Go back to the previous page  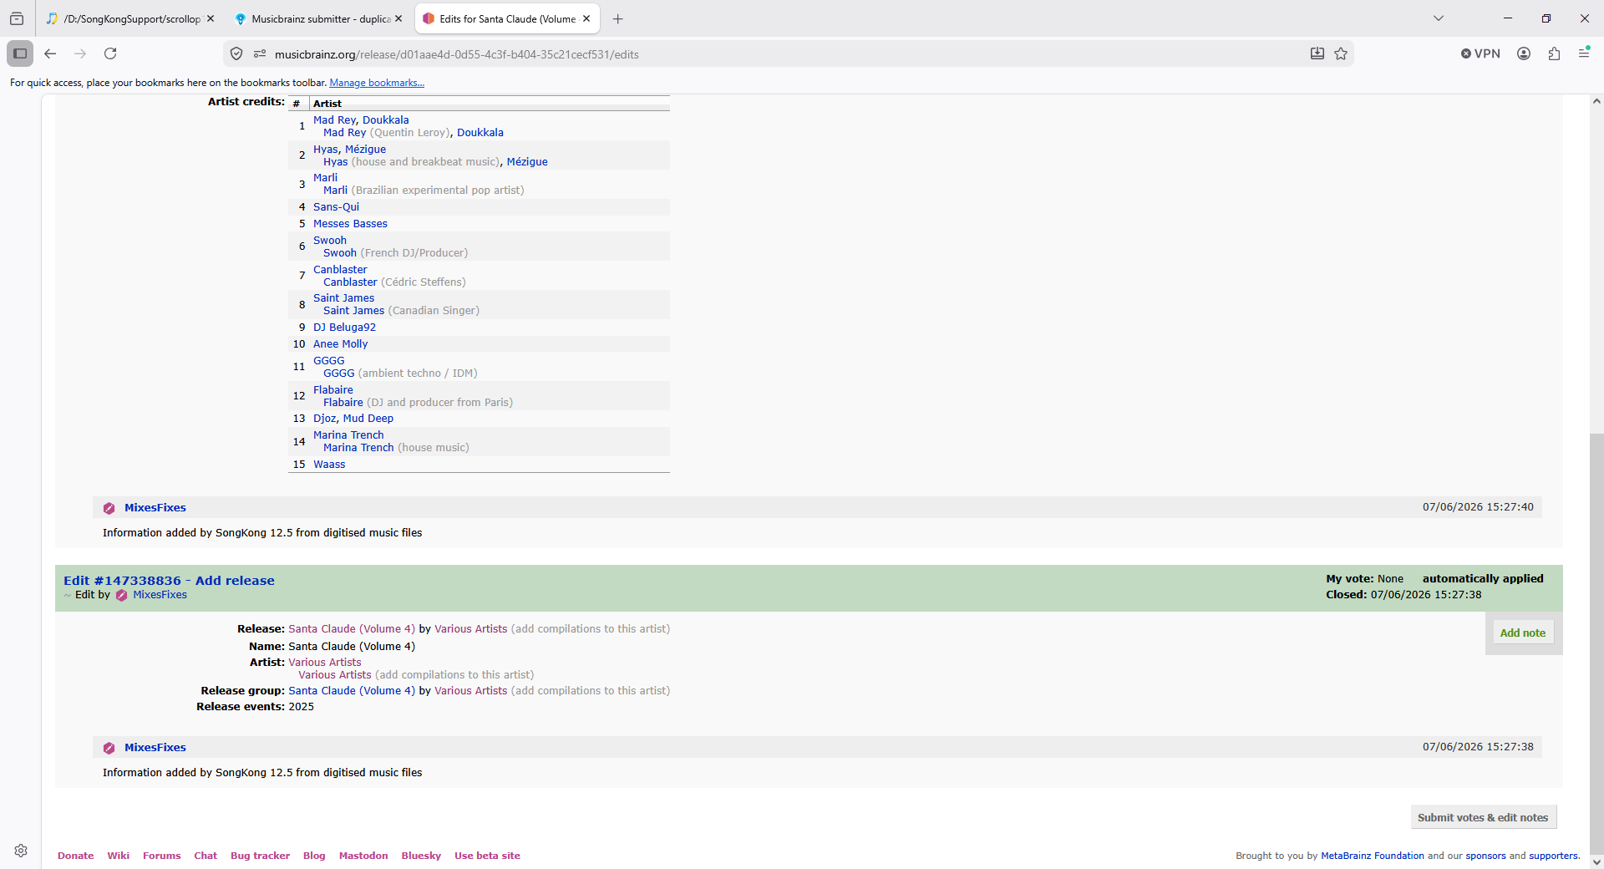[x=50, y=53]
